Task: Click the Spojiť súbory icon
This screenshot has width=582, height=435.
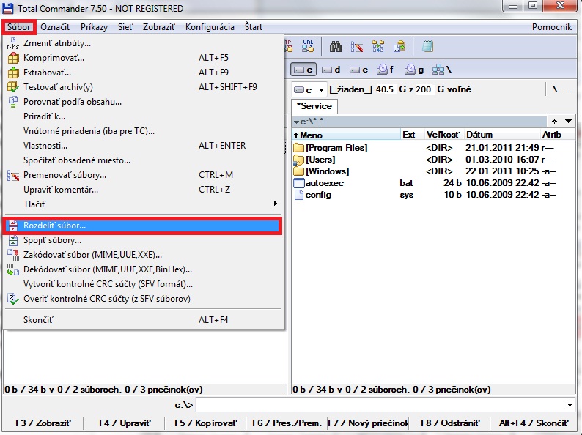Action: pos(13,240)
